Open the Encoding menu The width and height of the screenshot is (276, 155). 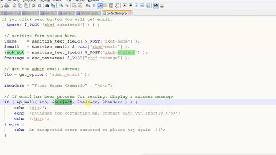pos(13,1)
